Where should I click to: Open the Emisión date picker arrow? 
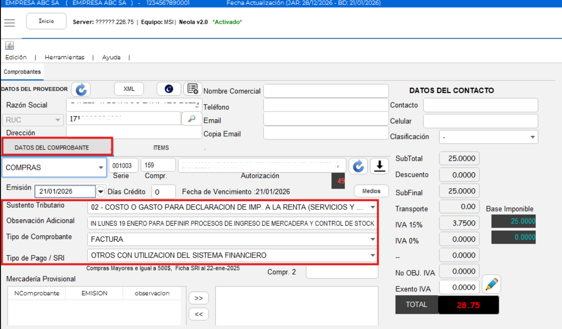pos(101,191)
